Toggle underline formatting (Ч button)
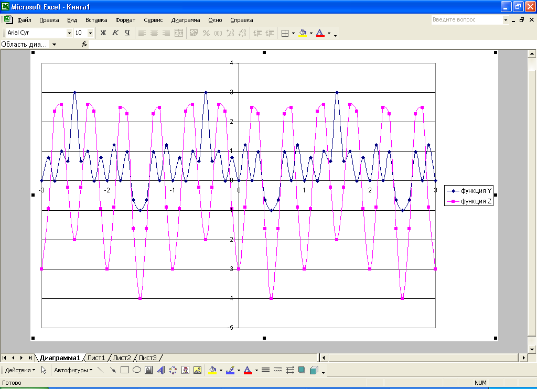The width and height of the screenshot is (537, 389). tap(127, 33)
